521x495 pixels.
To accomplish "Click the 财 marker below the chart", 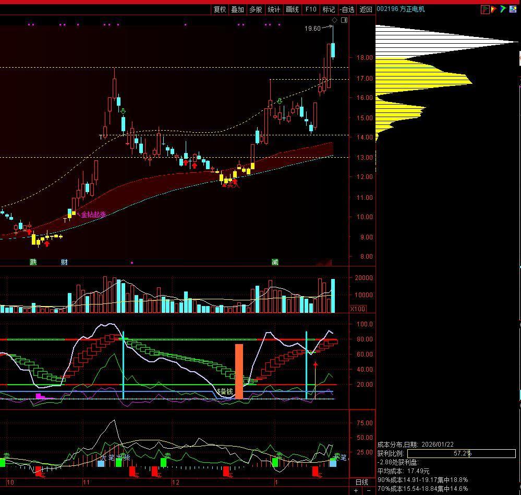I will 64,262.
